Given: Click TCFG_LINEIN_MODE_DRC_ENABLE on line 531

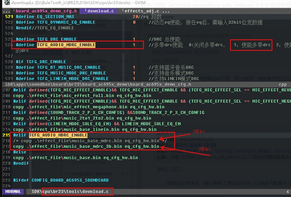Looking at the screenshot, I should pyautogui.click(x=73, y=79).
